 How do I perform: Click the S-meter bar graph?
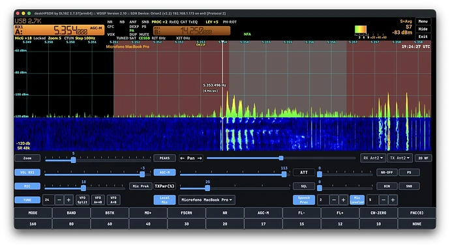[x=361, y=29]
